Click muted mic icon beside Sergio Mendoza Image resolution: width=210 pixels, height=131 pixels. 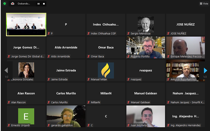click(128, 34)
